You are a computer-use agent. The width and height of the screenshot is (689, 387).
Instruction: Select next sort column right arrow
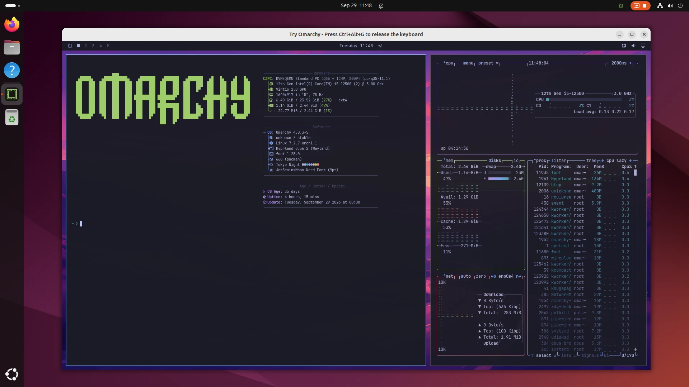[630, 161]
